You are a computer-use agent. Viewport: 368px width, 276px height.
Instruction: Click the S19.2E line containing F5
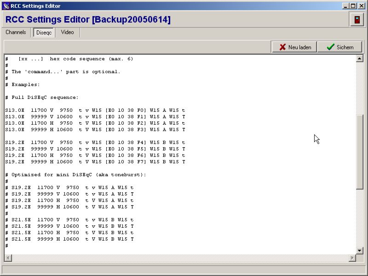pyautogui.click(x=95, y=149)
